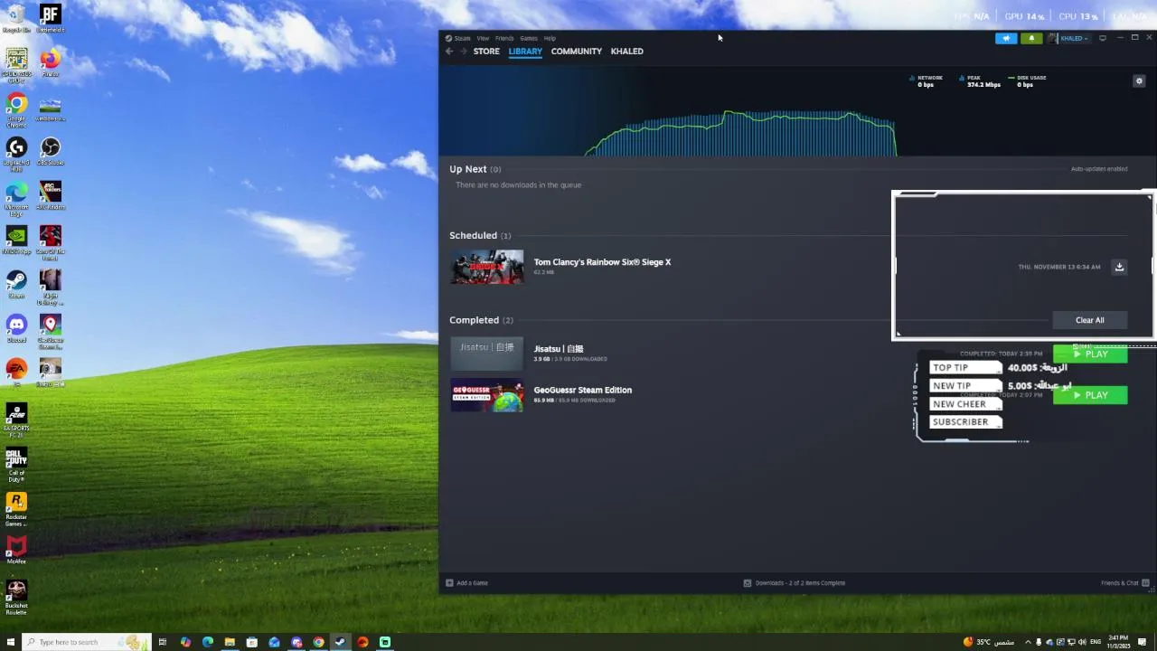Open the Steam announcements megaphone button
1157x651 pixels.
[x=1006, y=38]
